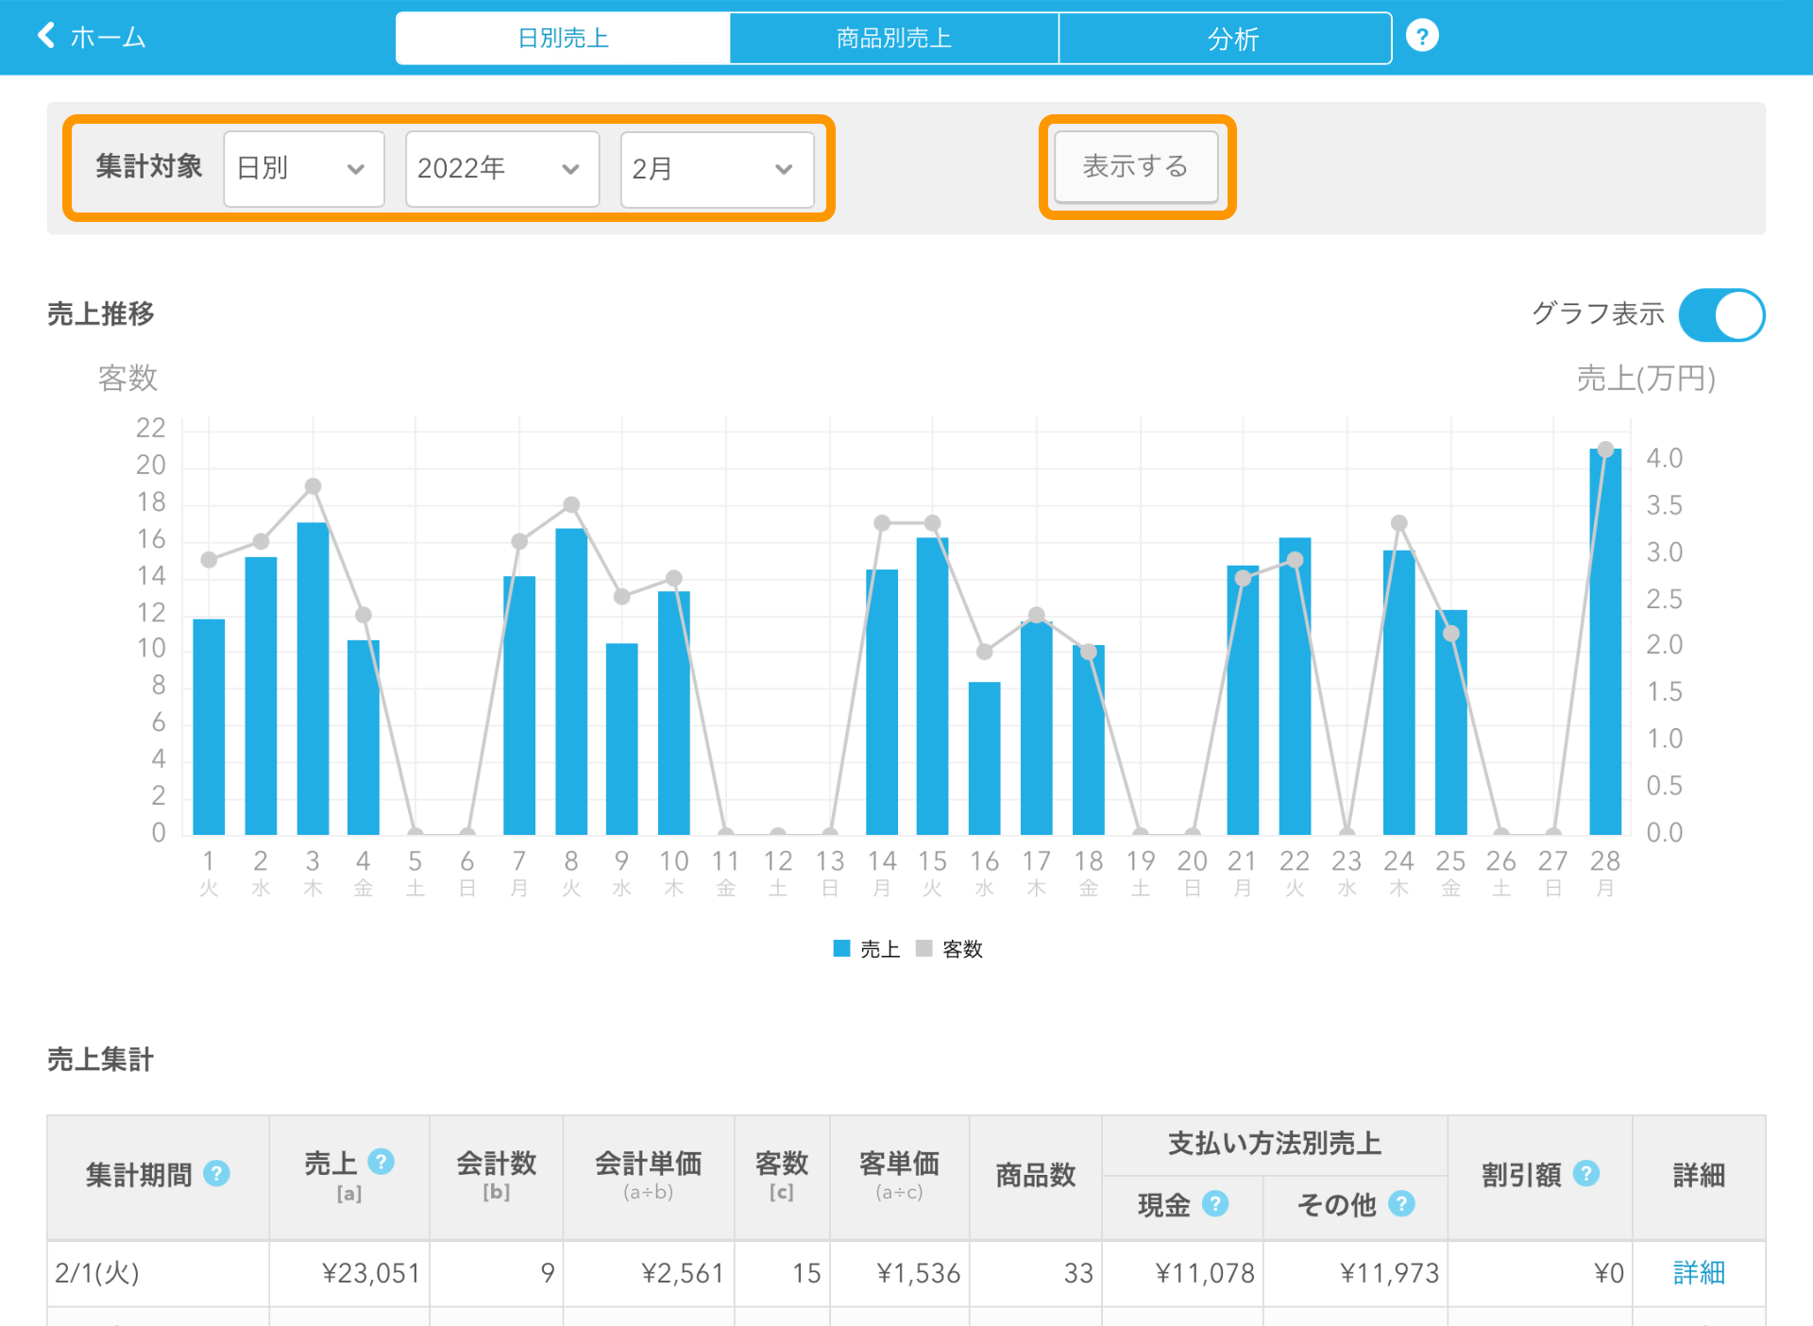Viewport: 1813px width, 1326px height.
Task: Open the 日別 aggregation dropdown
Action: 304,169
